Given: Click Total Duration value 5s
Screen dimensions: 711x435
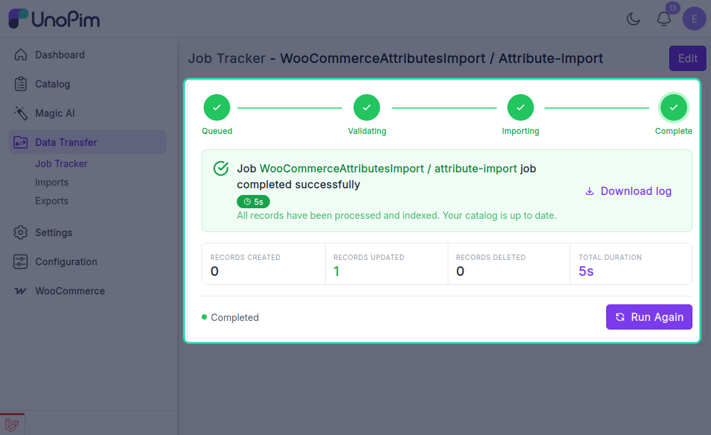Looking at the screenshot, I should [586, 271].
